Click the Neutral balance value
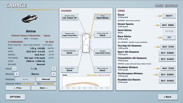This screenshot has width=183, height=103. click(41, 64)
